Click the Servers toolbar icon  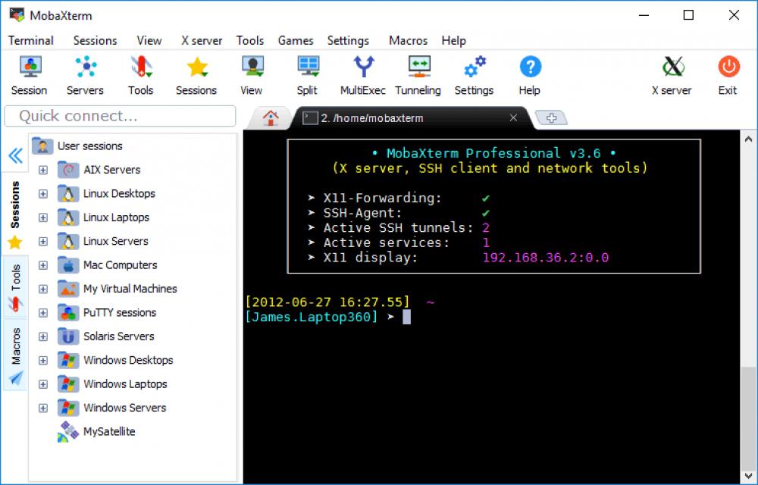coord(85,74)
